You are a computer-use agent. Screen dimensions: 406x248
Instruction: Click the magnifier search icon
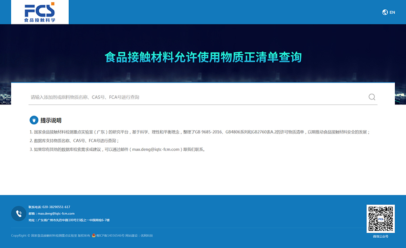point(372,97)
